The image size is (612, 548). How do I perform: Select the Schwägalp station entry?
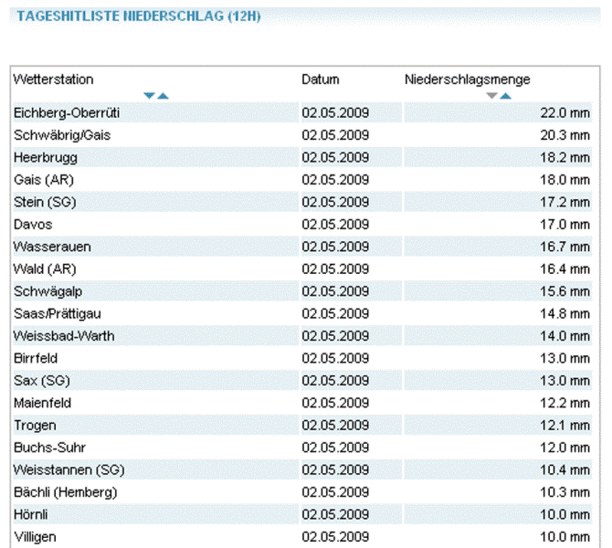point(48,291)
